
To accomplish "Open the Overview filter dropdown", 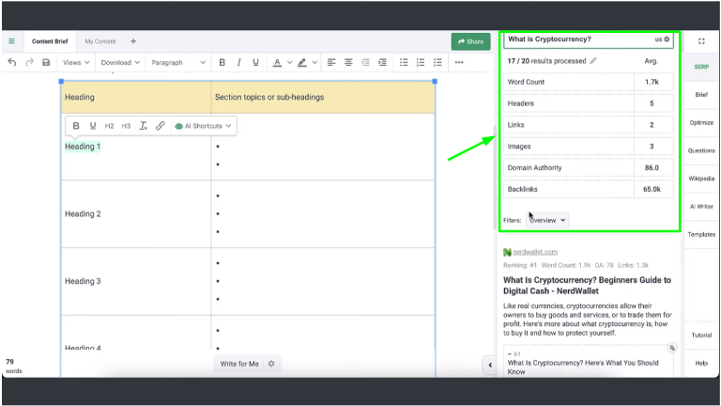I will pyautogui.click(x=547, y=220).
